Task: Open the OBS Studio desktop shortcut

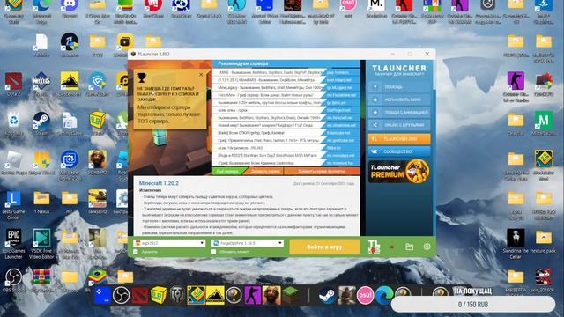Action: (x=13, y=281)
